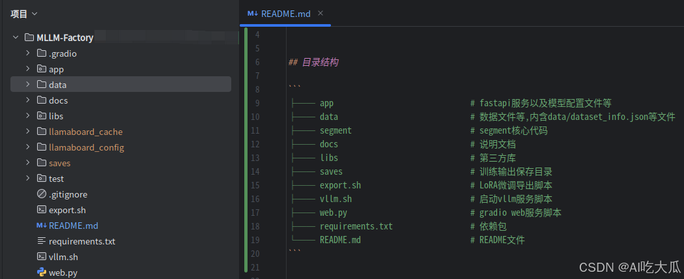The image size is (684, 279).
Task: Click the docs folder icon
Action: click(x=42, y=100)
